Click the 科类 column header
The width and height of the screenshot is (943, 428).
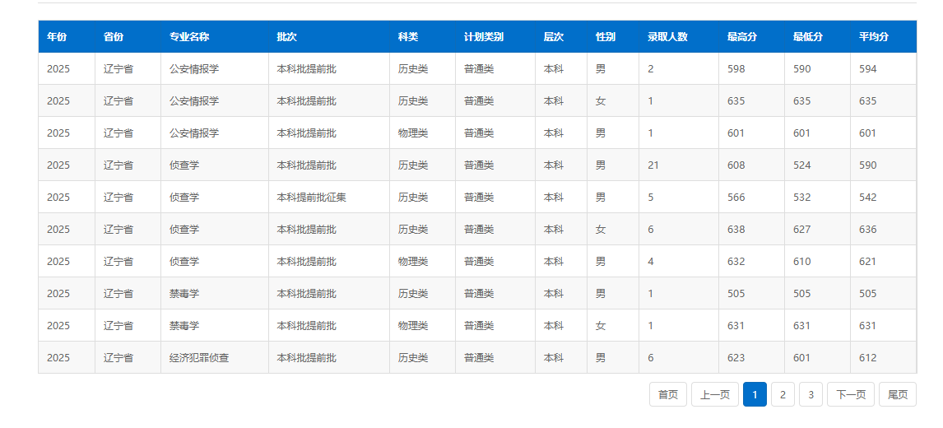click(x=408, y=37)
